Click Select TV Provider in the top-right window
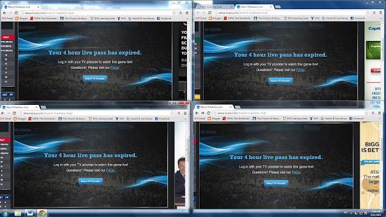This screenshot has height=217, width=386. pos(280,81)
